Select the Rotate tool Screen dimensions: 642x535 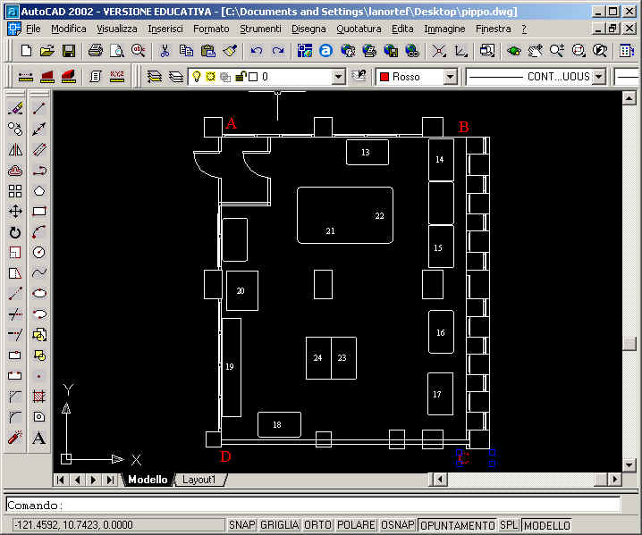click(15, 232)
